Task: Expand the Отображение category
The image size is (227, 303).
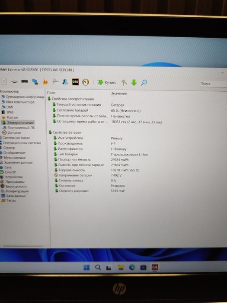Action: pyautogui.click(x=13, y=153)
